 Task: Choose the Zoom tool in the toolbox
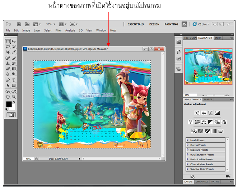tap(14, 96)
